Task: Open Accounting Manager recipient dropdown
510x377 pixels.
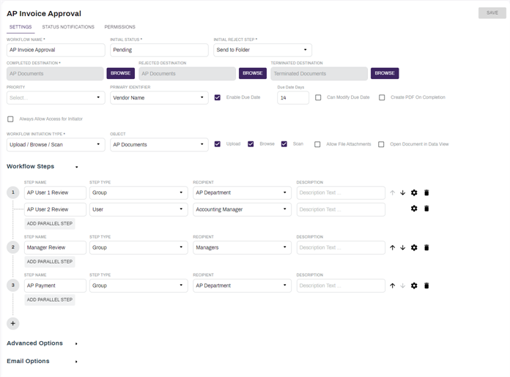Action: point(242,209)
